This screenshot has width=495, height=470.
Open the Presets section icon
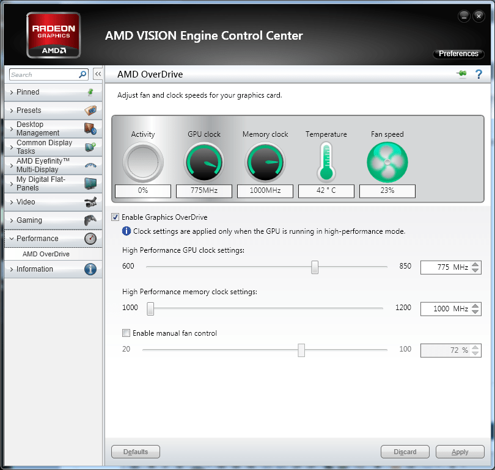(x=92, y=110)
